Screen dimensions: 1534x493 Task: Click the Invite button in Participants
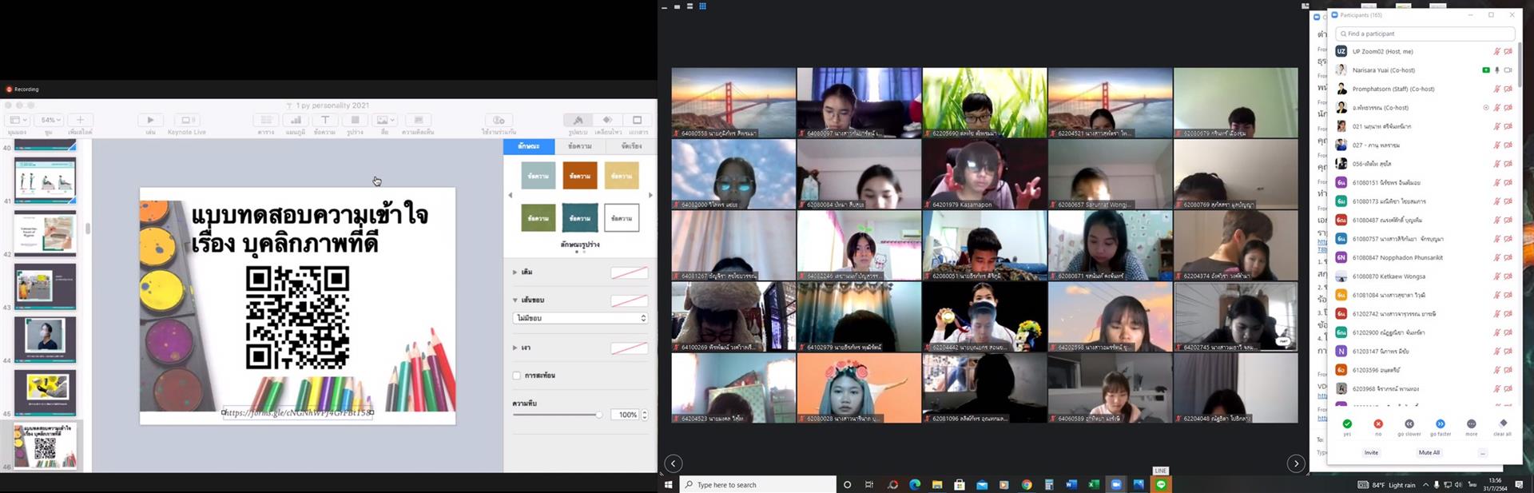[x=1371, y=452]
